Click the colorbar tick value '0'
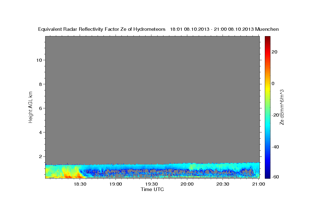The height and width of the screenshot is (214, 321). 273,83
